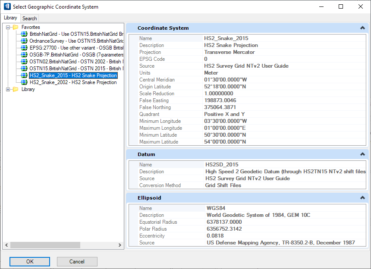Switch to the Search tab
The image size is (371, 269).
(30, 18)
